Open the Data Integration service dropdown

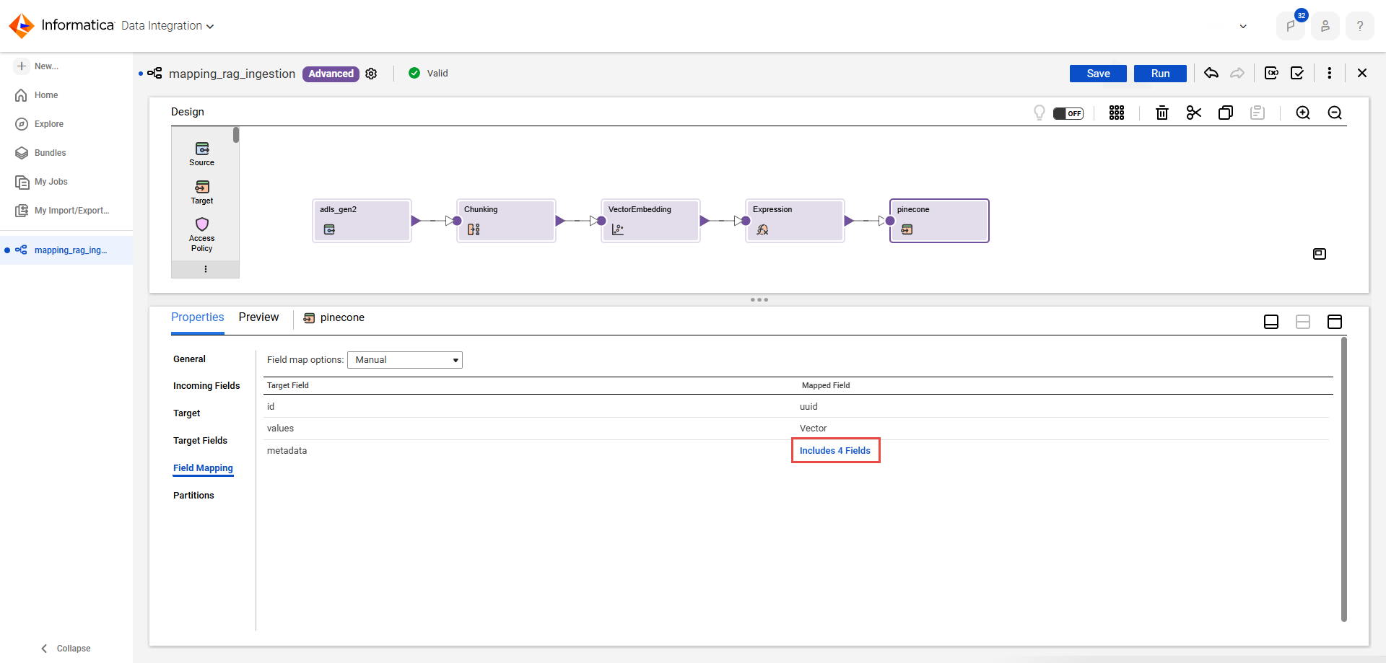click(x=167, y=26)
